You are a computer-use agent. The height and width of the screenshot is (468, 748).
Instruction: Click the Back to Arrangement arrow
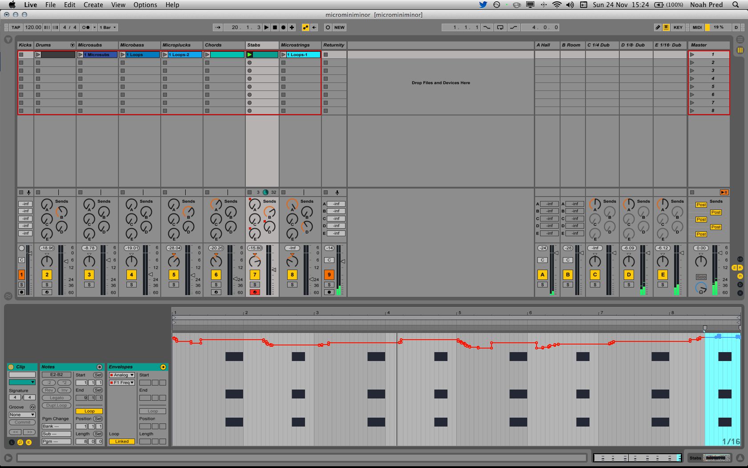(x=314, y=27)
